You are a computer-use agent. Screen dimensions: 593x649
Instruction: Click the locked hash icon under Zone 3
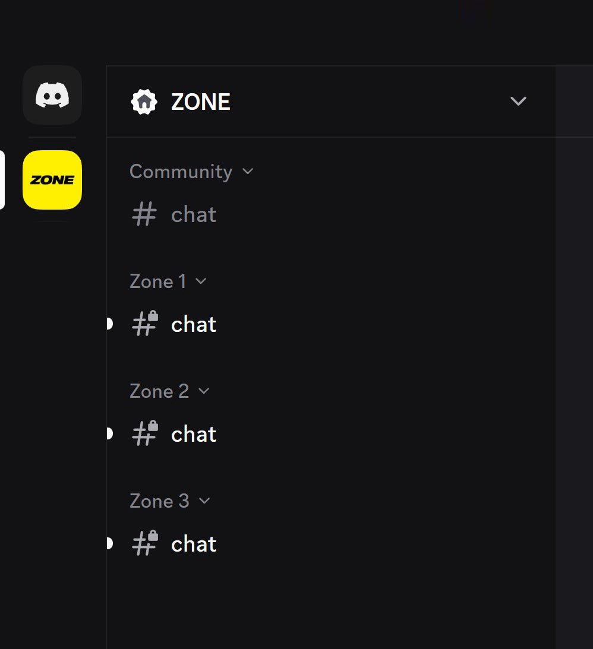click(x=144, y=544)
